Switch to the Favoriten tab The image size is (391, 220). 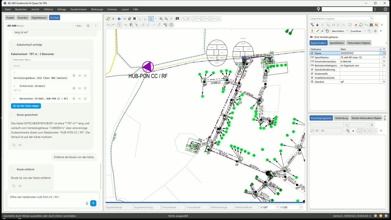23,18
